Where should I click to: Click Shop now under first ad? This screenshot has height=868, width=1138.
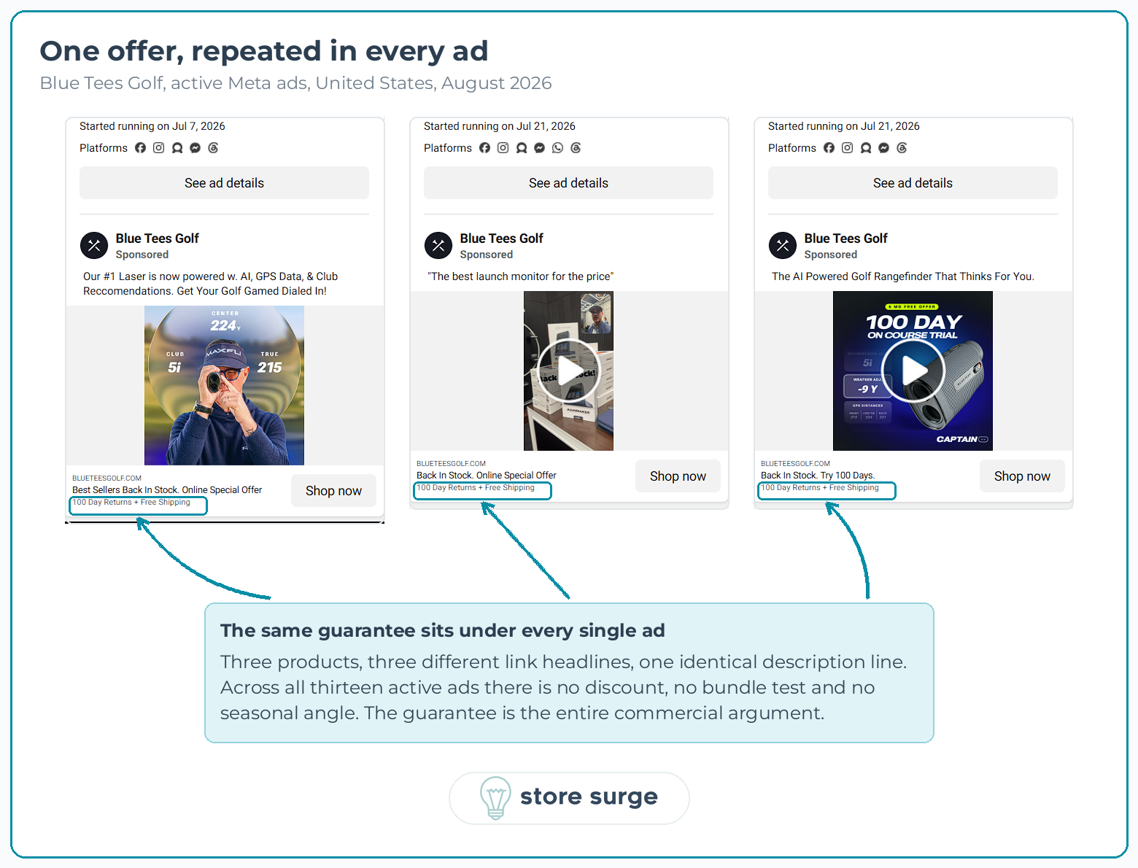(x=333, y=491)
